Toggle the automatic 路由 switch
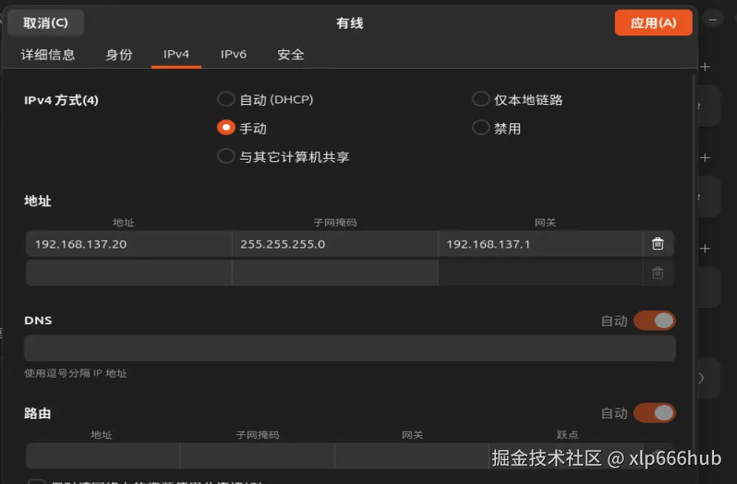The image size is (737, 484). 654,412
